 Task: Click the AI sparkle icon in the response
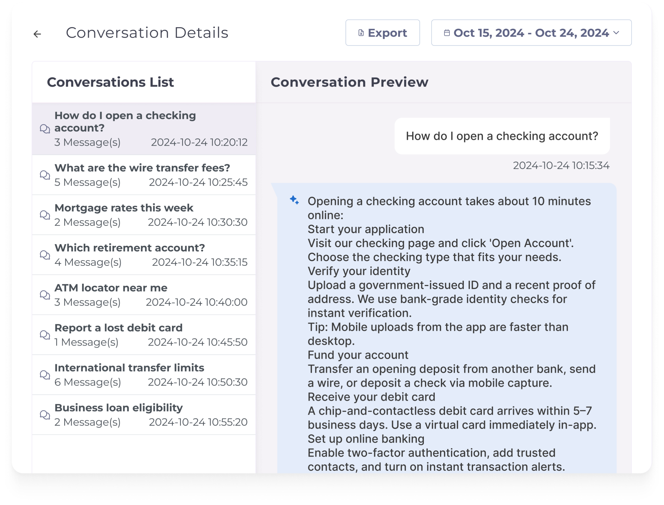(x=294, y=200)
